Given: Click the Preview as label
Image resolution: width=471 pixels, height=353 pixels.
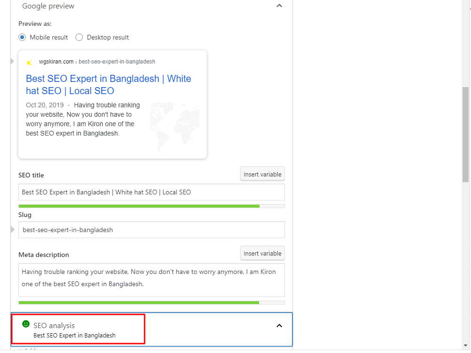Looking at the screenshot, I should (35, 24).
